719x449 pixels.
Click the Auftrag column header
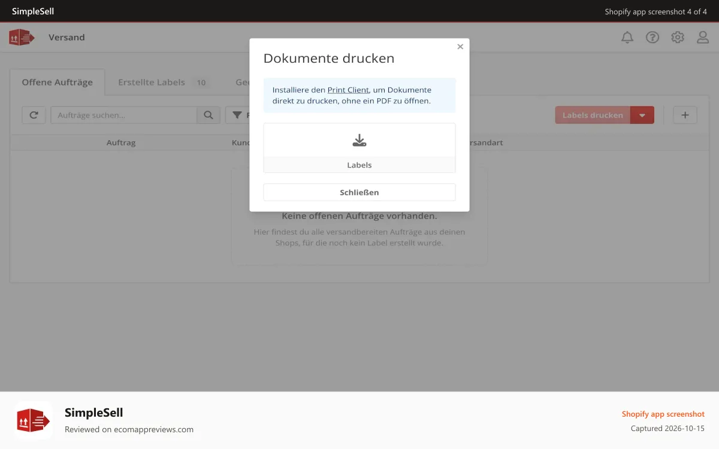(x=121, y=142)
